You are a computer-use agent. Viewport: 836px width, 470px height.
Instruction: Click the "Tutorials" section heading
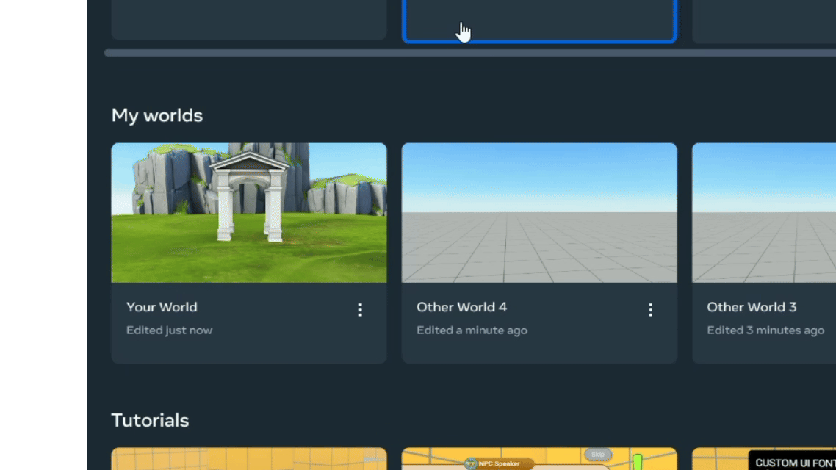tap(150, 420)
